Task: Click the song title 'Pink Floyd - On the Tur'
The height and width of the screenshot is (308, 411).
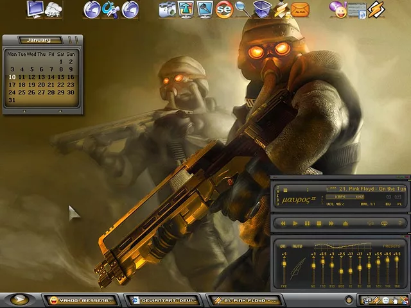Action: click(x=378, y=189)
